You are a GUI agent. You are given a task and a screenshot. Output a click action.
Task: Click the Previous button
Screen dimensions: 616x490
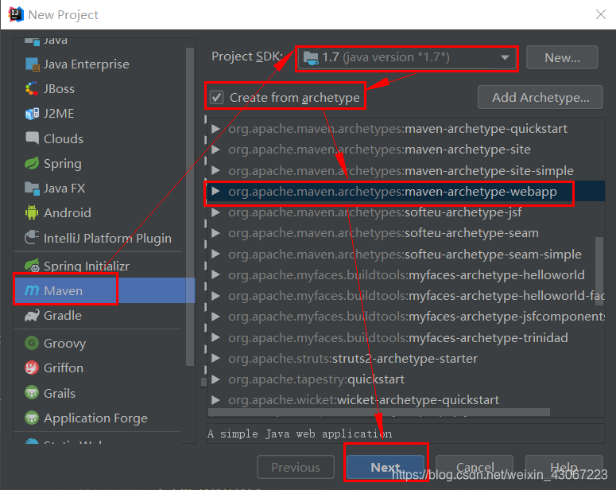pyautogui.click(x=296, y=467)
